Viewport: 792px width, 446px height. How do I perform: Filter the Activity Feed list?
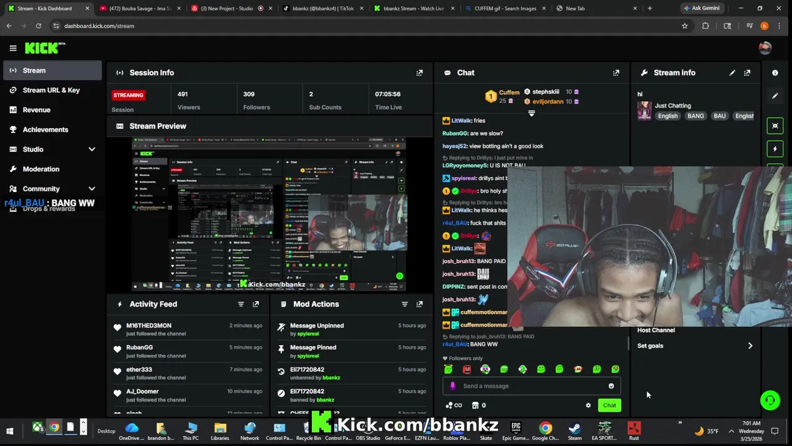tap(241, 304)
